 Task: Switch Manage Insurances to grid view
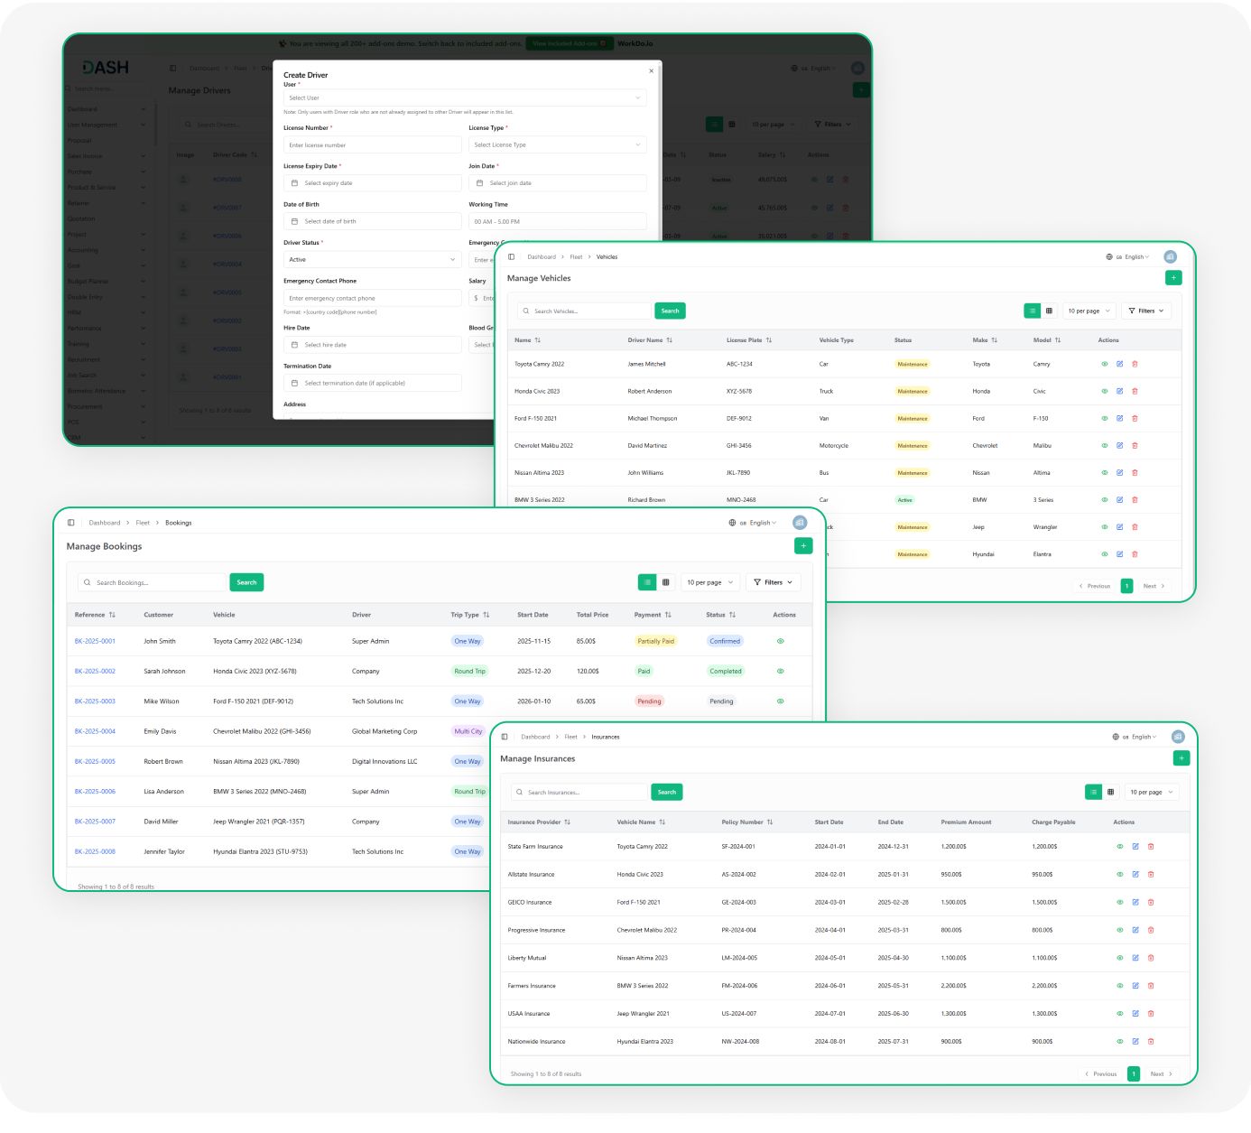coord(1110,793)
